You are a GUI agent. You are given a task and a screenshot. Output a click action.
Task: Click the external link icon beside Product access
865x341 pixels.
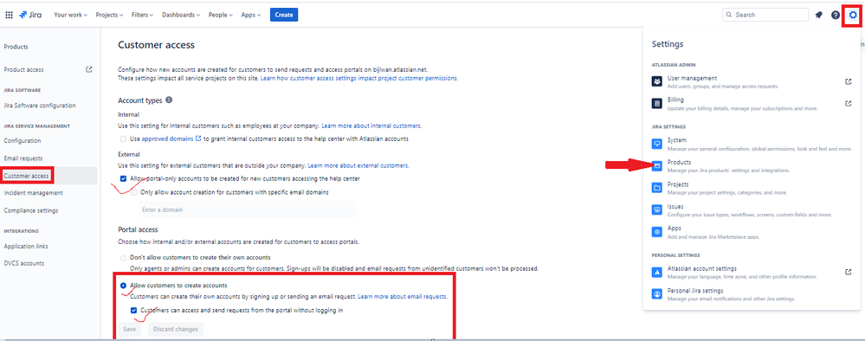tap(89, 69)
